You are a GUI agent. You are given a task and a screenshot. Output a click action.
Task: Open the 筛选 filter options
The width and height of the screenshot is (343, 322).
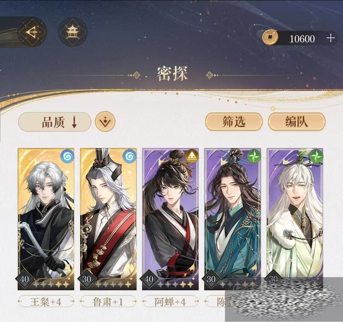(x=234, y=121)
